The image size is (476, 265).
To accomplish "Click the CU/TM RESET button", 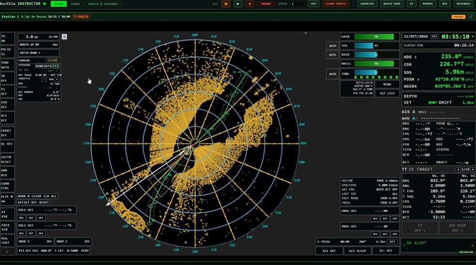I will pos(7,160).
